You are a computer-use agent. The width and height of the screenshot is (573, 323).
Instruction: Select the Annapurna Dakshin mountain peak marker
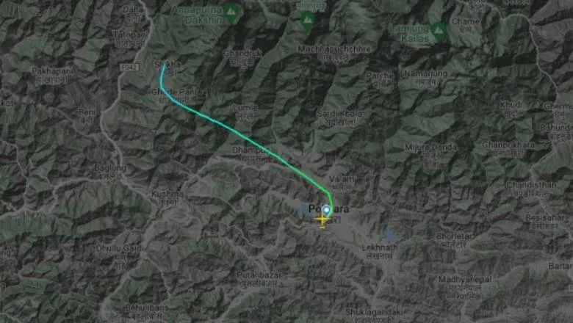coord(231,12)
